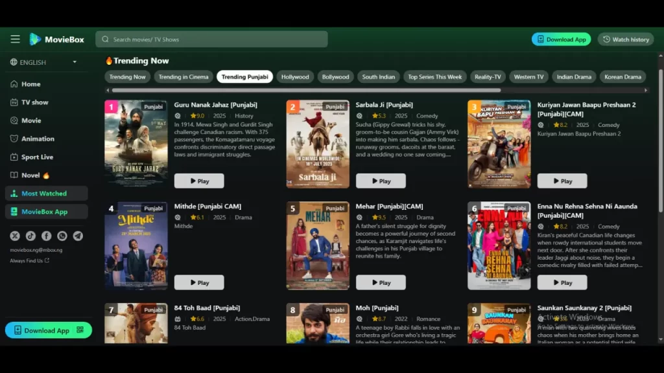Open Watch history
The image size is (664, 373).
pos(626,39)
